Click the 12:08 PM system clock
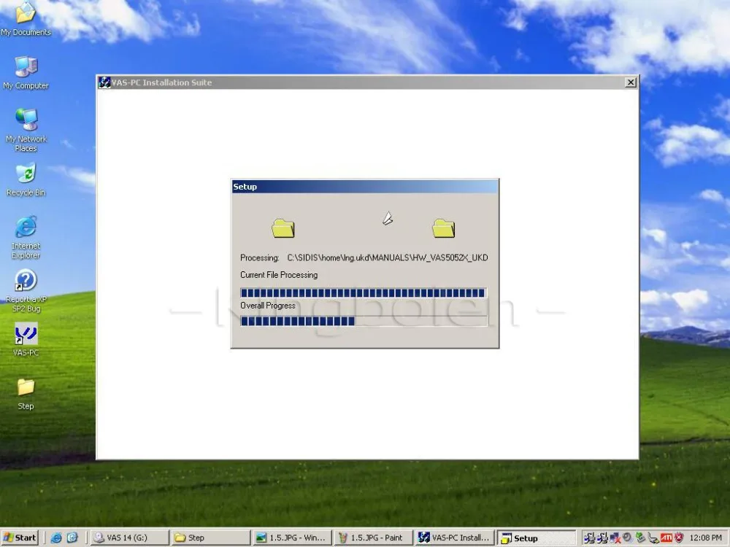Screen dimensions: 730x547 pyautogui.click(x=705, y=538)
